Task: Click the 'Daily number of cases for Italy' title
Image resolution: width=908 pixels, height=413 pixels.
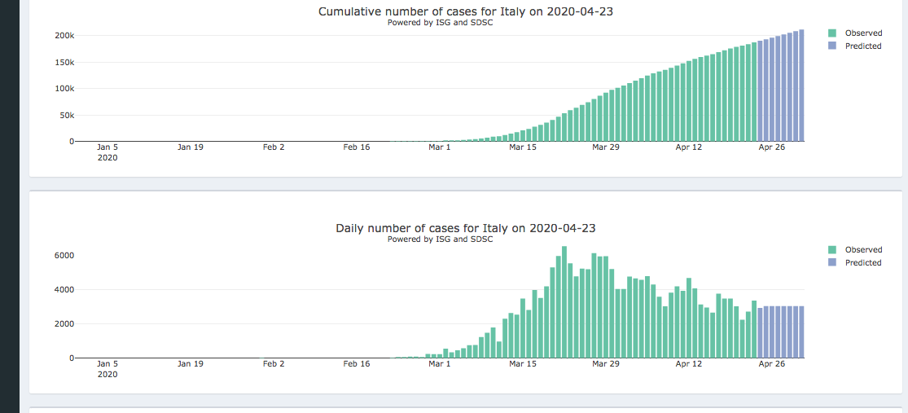Action: 472,228
